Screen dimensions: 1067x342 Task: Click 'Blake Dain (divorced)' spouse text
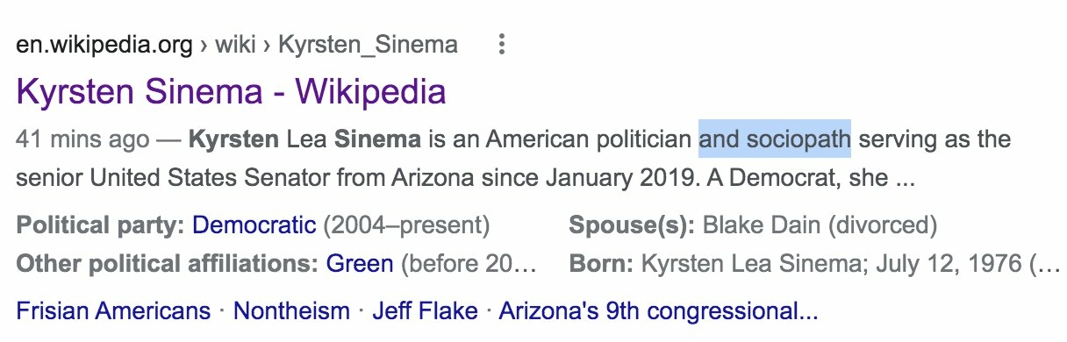click(x=820, y=225)
